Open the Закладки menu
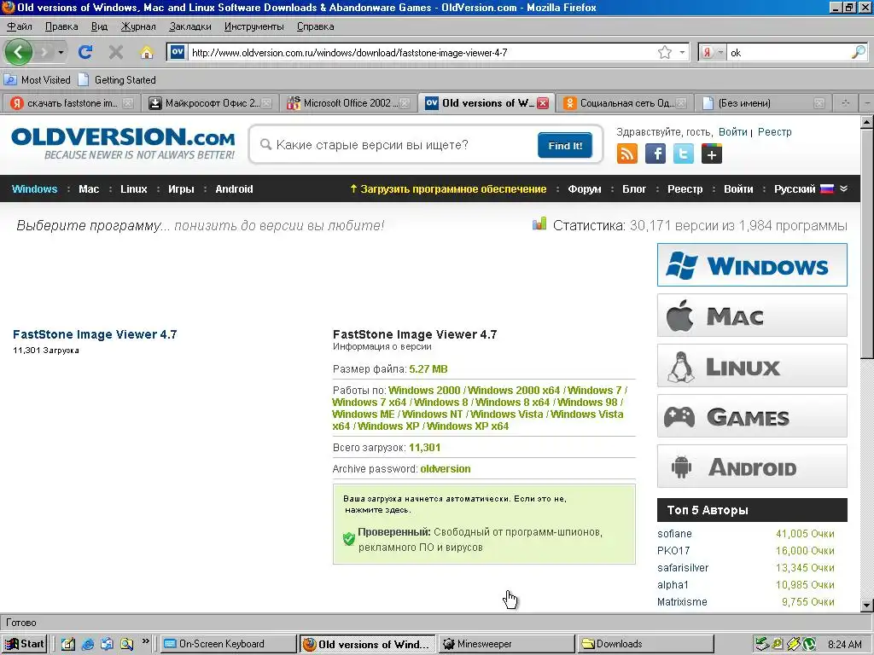 [x=190, y=26]
